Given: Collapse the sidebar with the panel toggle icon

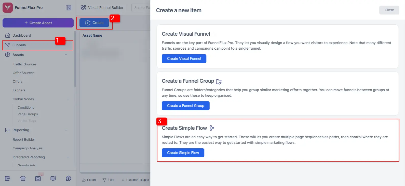Looking at the screenshot, I should 69,8.
